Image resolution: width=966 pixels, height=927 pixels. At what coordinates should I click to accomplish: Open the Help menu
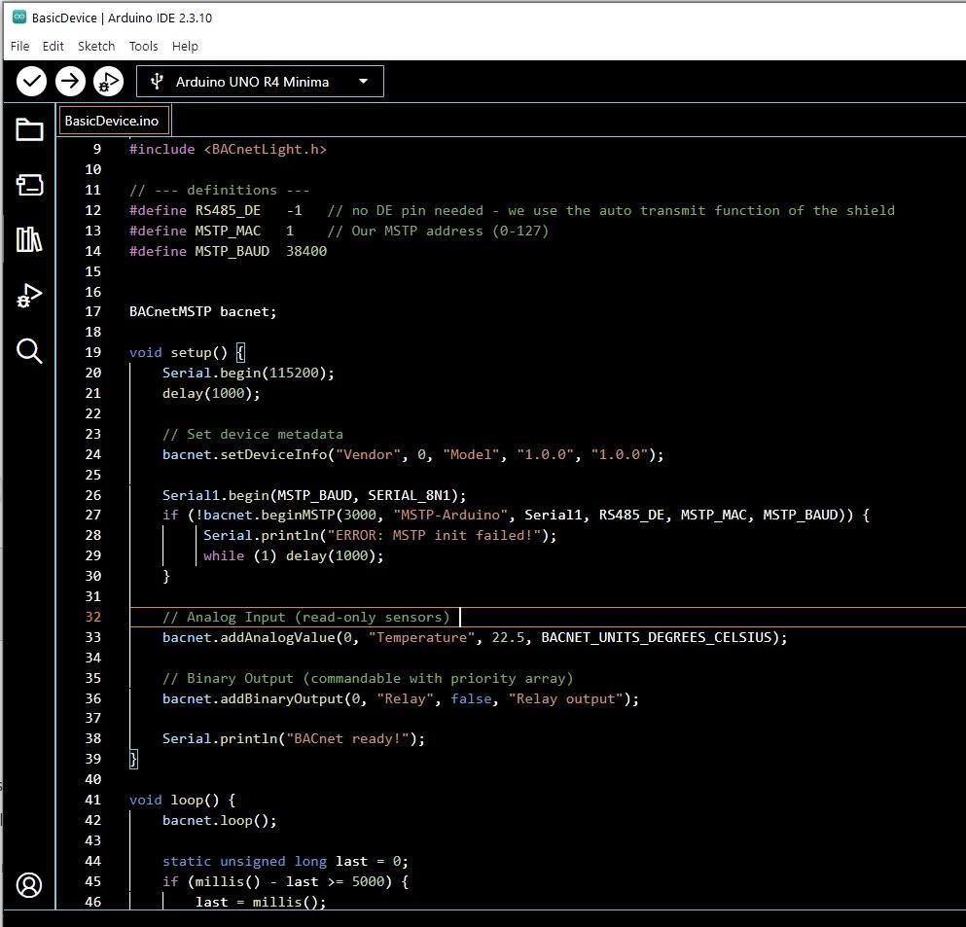point(185,46)
